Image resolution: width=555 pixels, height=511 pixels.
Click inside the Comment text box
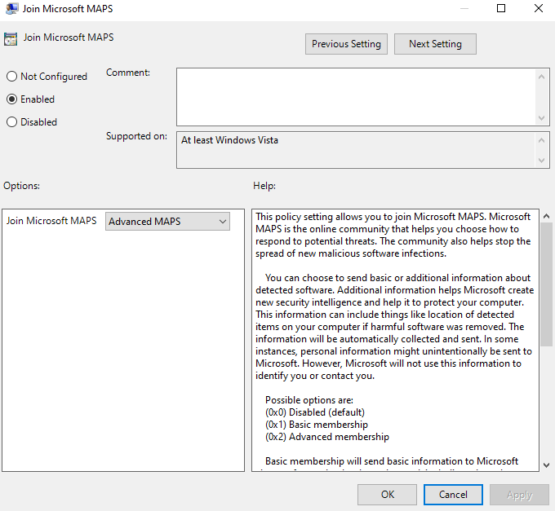point(357,97)
